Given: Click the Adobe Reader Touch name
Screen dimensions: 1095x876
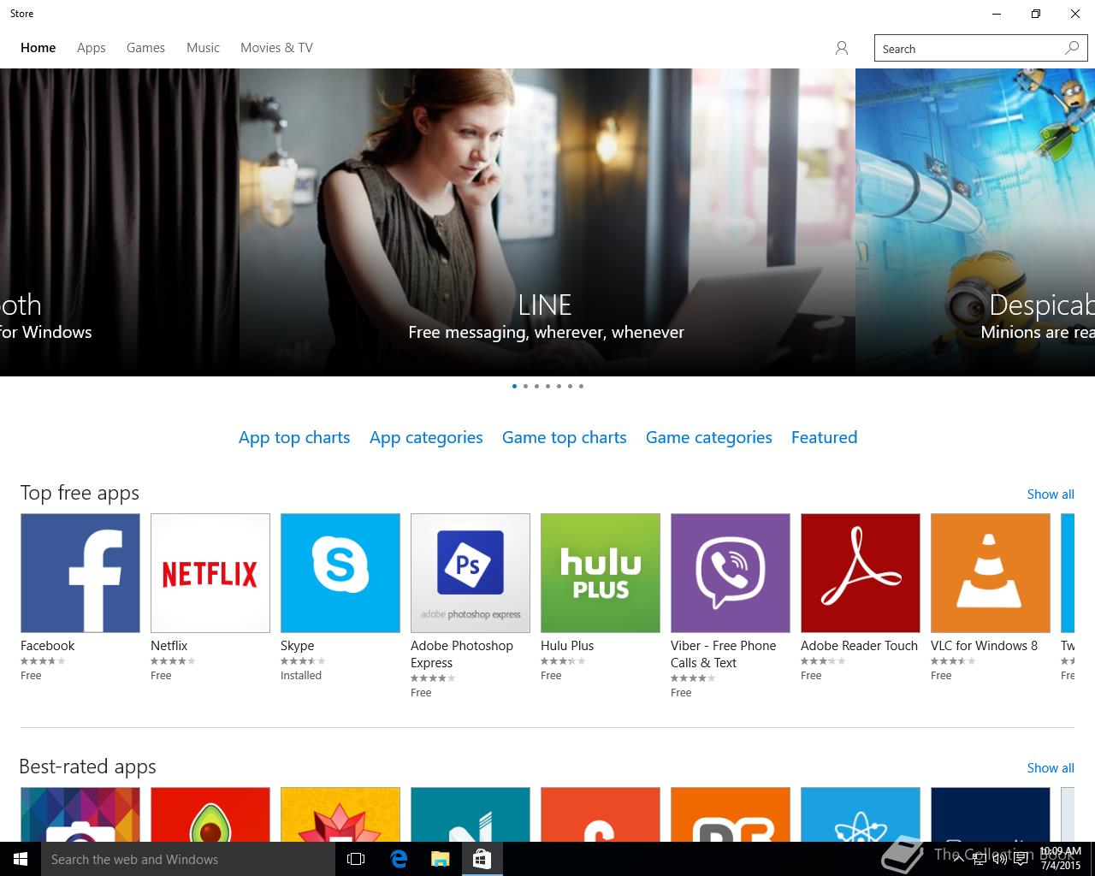Looking at the screenshot, I should (859, 646).
